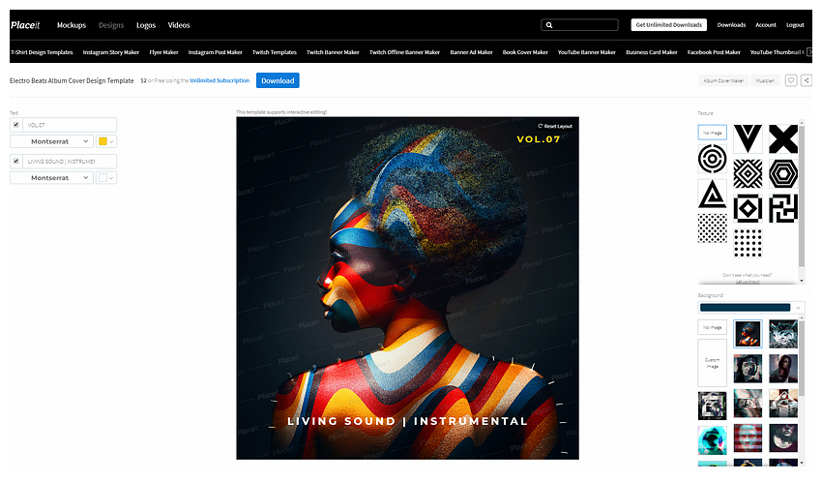Select VOL.07 text on the canvas
Viewport: 822px width, 482px height.
[539, 139]
